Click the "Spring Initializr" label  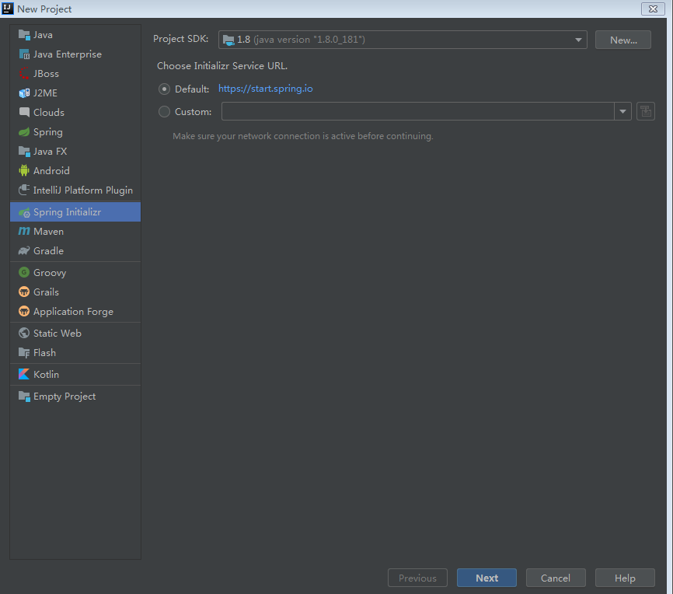pos(68,212)
